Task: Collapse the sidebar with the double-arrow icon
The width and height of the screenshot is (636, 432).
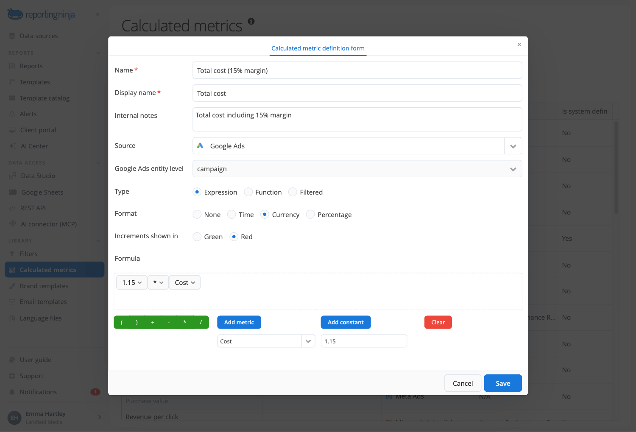Action: [98, 14]
